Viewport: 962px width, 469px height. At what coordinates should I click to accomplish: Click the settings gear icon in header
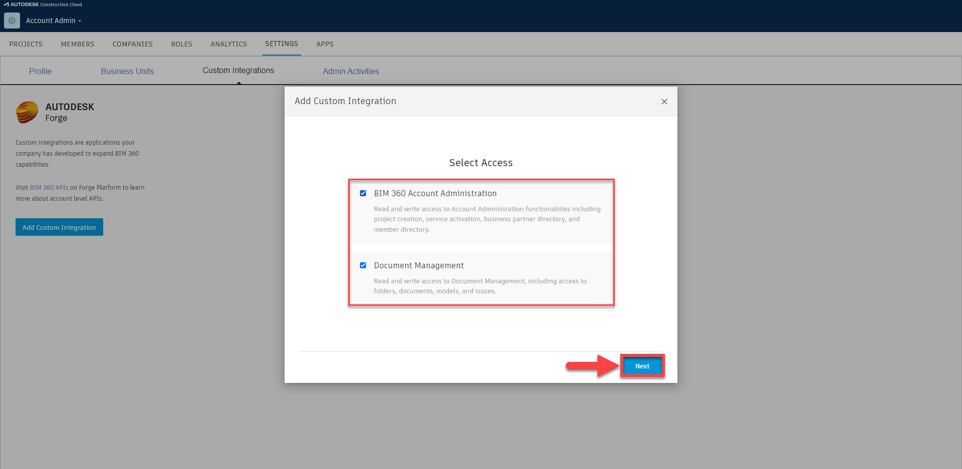pos(12,21)
